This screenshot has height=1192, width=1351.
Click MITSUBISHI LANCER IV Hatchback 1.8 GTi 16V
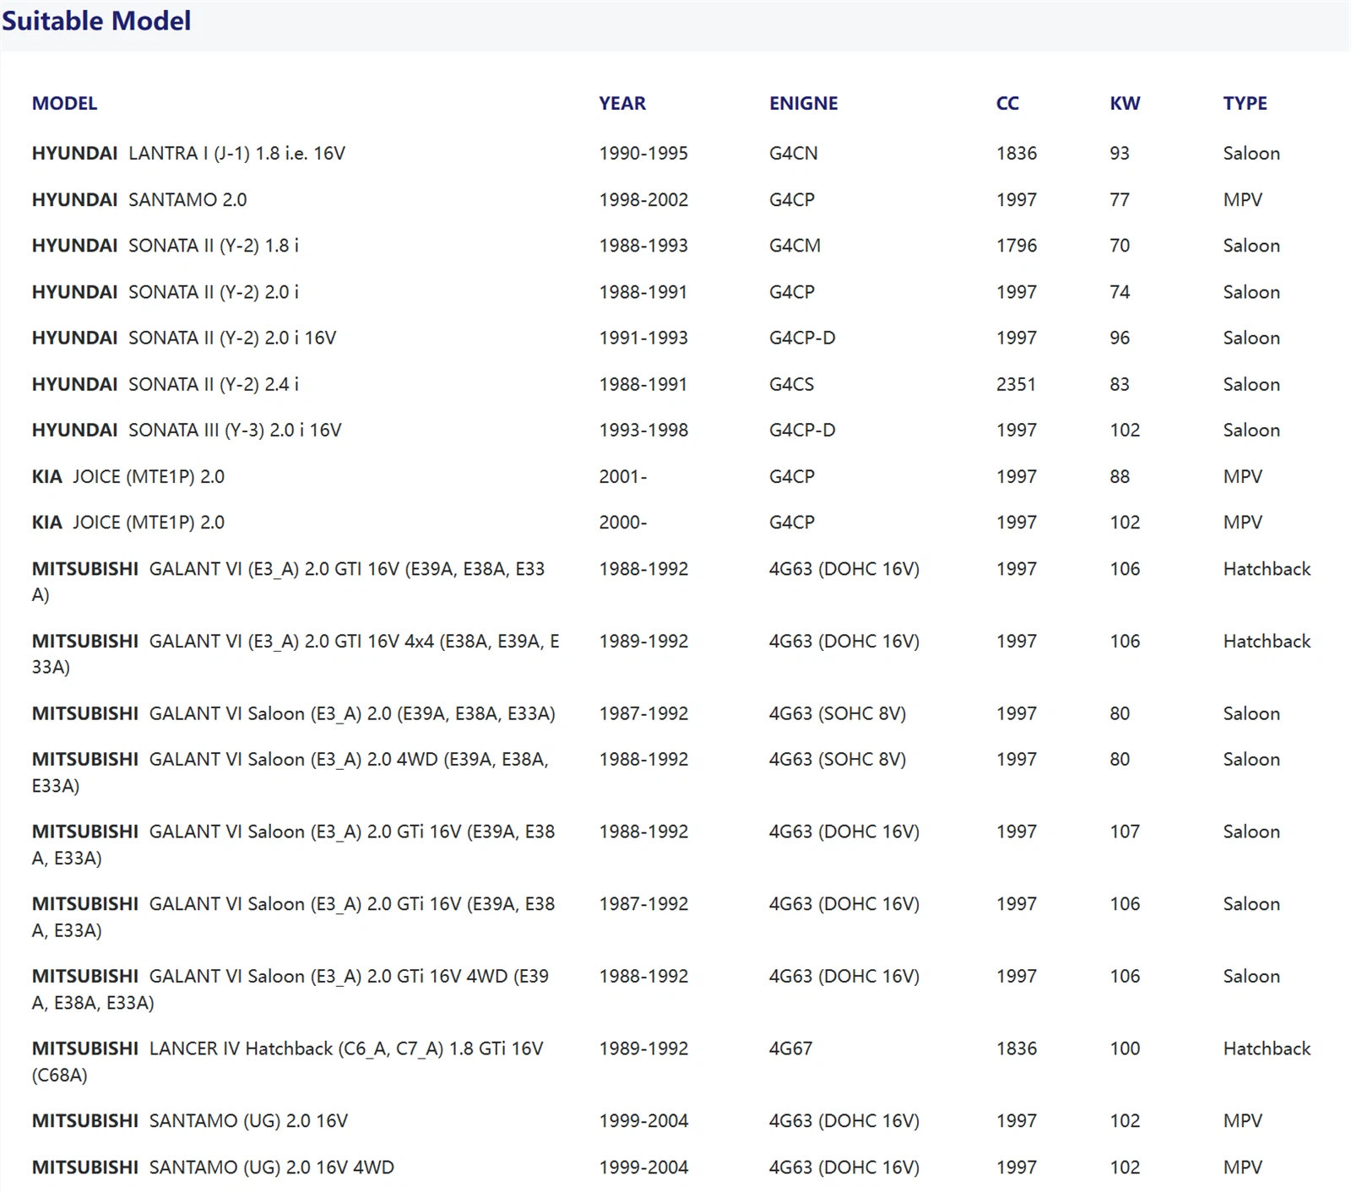[x=288, y=1061]
